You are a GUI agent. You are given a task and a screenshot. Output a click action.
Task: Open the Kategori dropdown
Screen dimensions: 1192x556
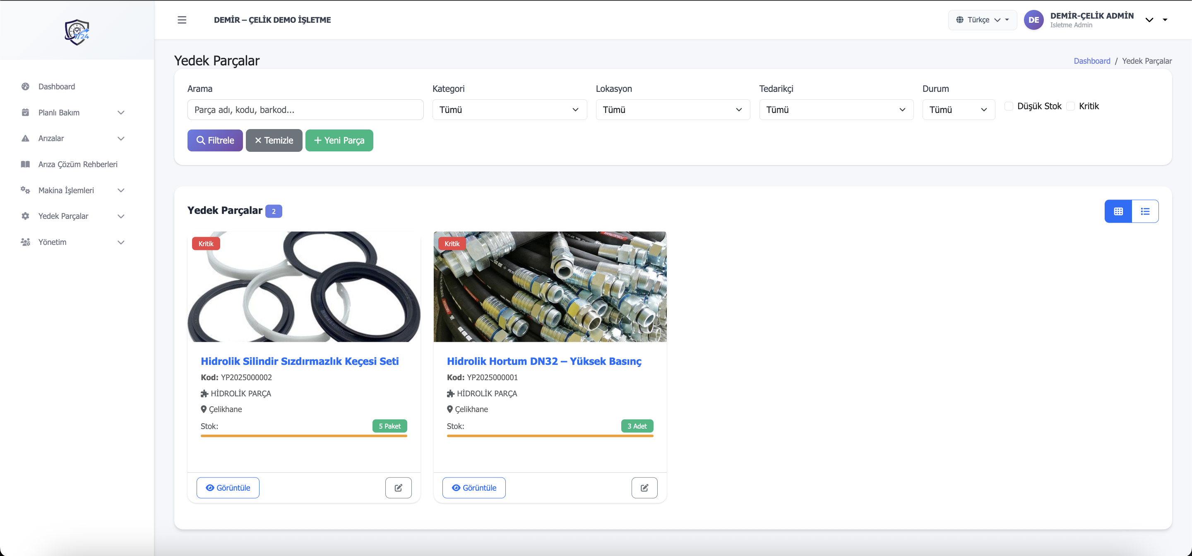coord(509,110)
